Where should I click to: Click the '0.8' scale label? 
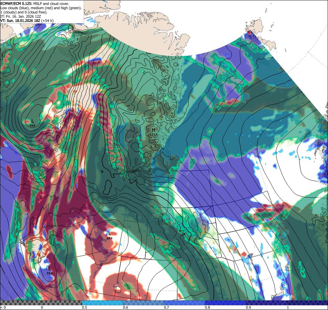(207, 307)
